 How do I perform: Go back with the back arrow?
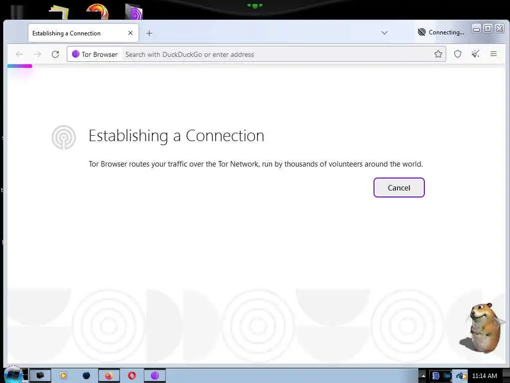tap(19, 54)
